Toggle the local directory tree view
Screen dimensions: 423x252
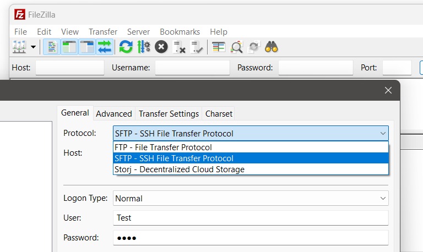(x=69, y=47)
